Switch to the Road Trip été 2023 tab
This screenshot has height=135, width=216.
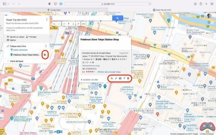[x=162, y=10]
